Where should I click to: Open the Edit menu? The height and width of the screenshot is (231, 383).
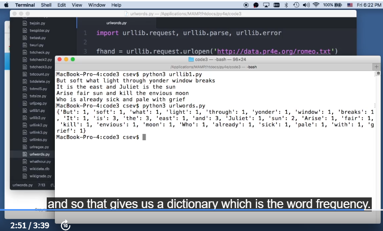62,5
